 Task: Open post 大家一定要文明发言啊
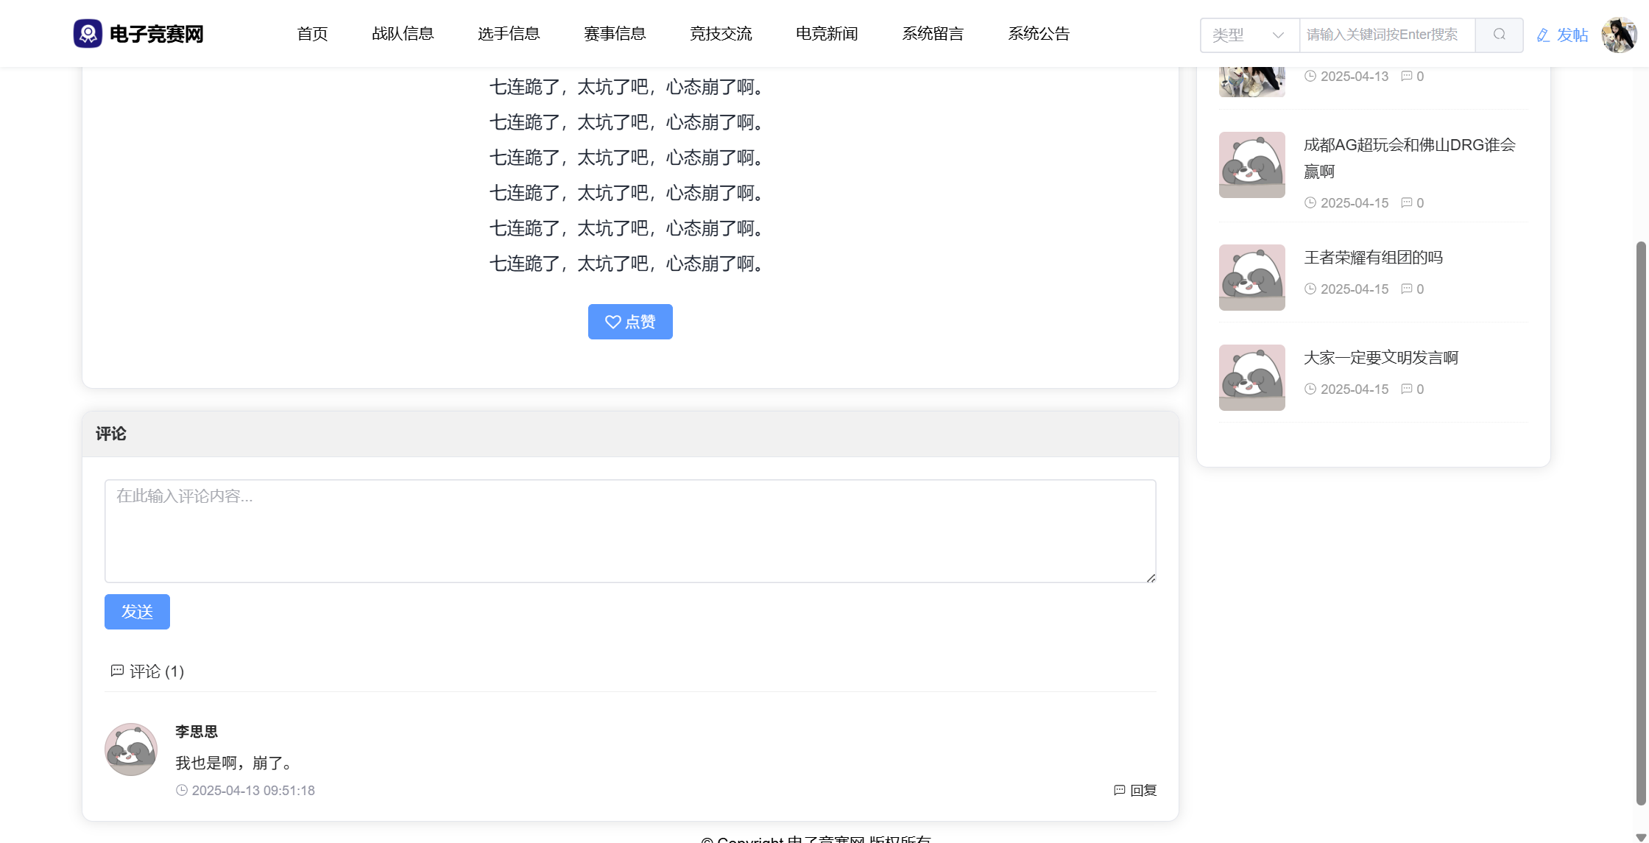pyautogui.click(x=1380, y=358)
